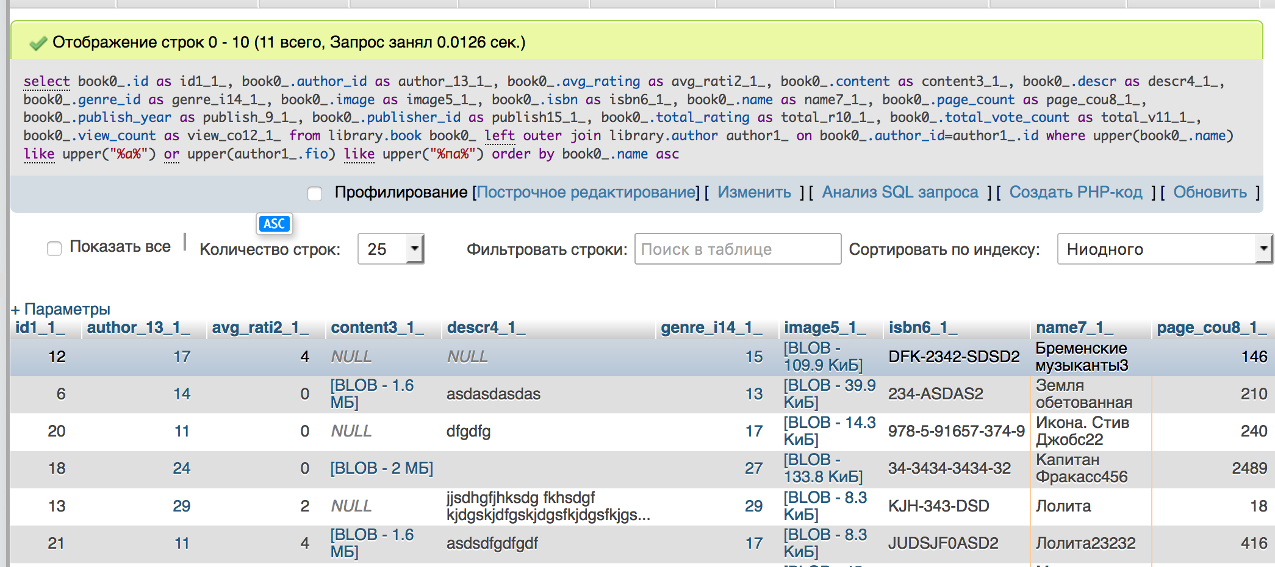The image size is (1275, 567).
Task: Select the descr cell dfgdfg
Action: (469, 431)
